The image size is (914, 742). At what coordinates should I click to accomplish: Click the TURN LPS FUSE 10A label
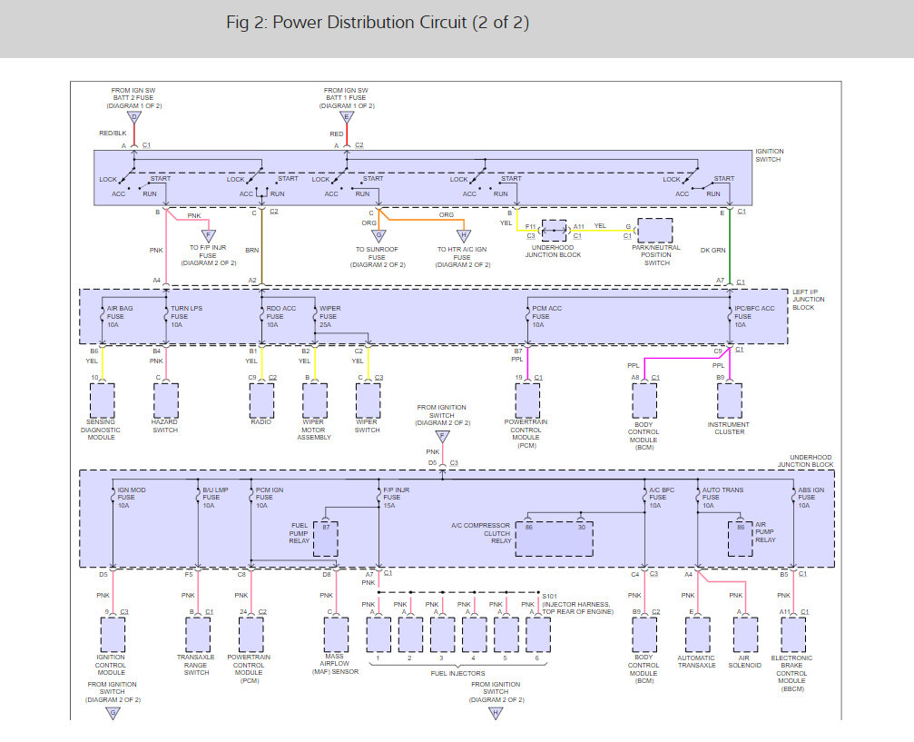click(x=187, y=317)
